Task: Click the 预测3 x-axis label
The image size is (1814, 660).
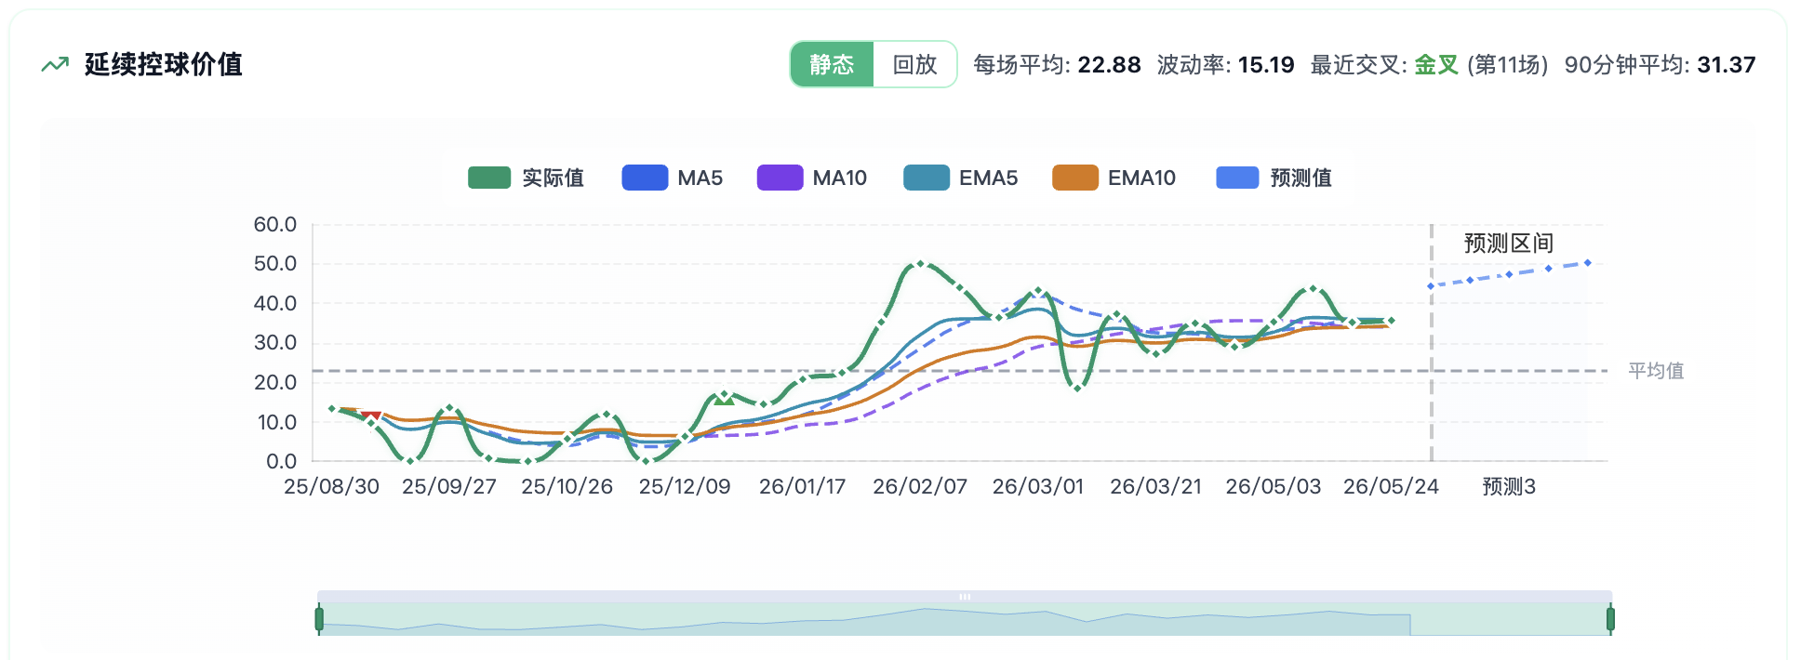Action: point(1509,486)
